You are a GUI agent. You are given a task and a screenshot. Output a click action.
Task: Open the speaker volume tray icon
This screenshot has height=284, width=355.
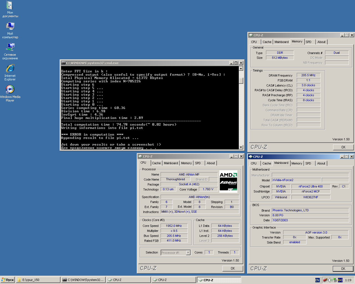(x=330, y=280)
